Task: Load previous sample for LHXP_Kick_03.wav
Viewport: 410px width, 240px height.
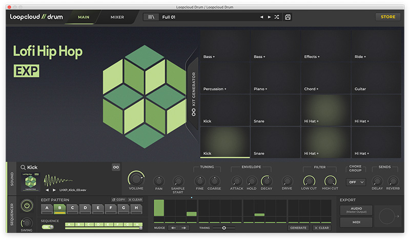Action: click(x=47, y=190)
